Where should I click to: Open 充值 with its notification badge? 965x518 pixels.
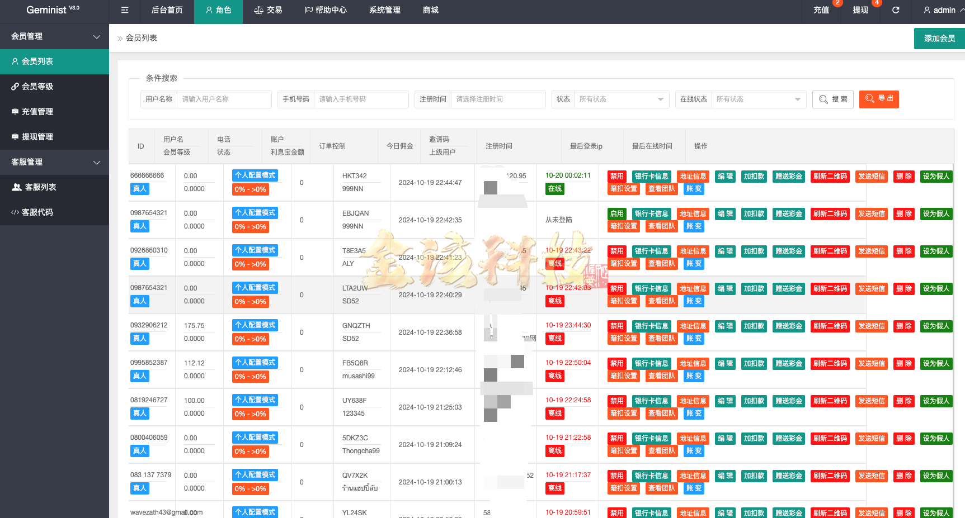click(821, 9)
